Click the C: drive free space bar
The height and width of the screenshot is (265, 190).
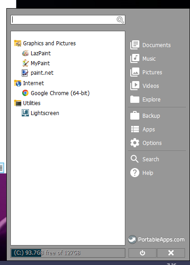(x=68, y=253)
